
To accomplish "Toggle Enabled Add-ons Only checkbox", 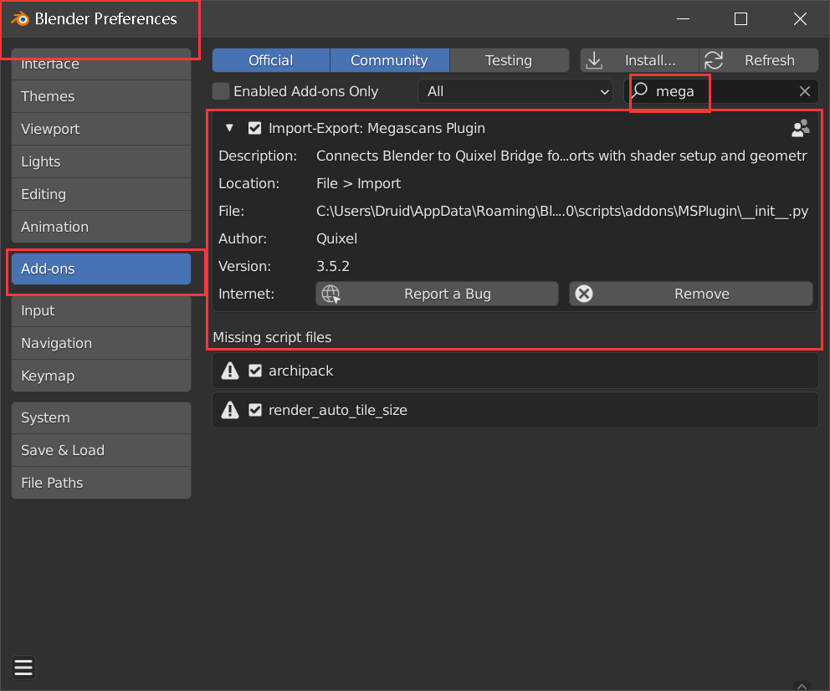I will click(x=221, y=91).
